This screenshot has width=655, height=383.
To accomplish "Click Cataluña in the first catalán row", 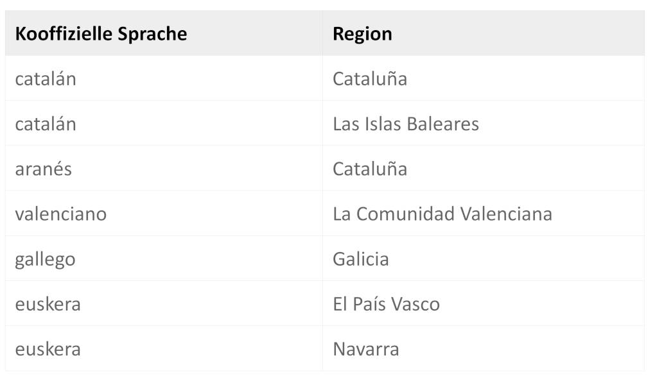I will tap(370, 79).
